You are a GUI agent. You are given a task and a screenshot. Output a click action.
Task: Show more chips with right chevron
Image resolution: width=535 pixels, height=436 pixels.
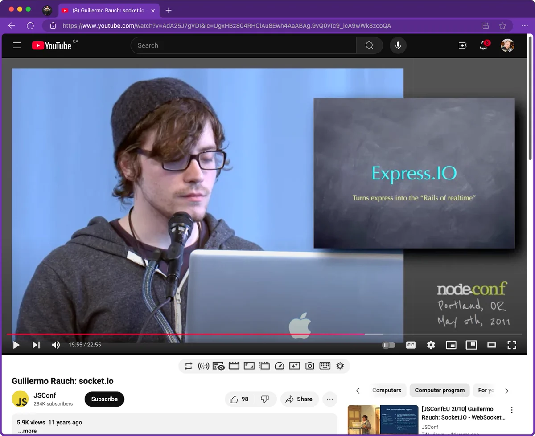pyautogui.click(x=506, y=391)
